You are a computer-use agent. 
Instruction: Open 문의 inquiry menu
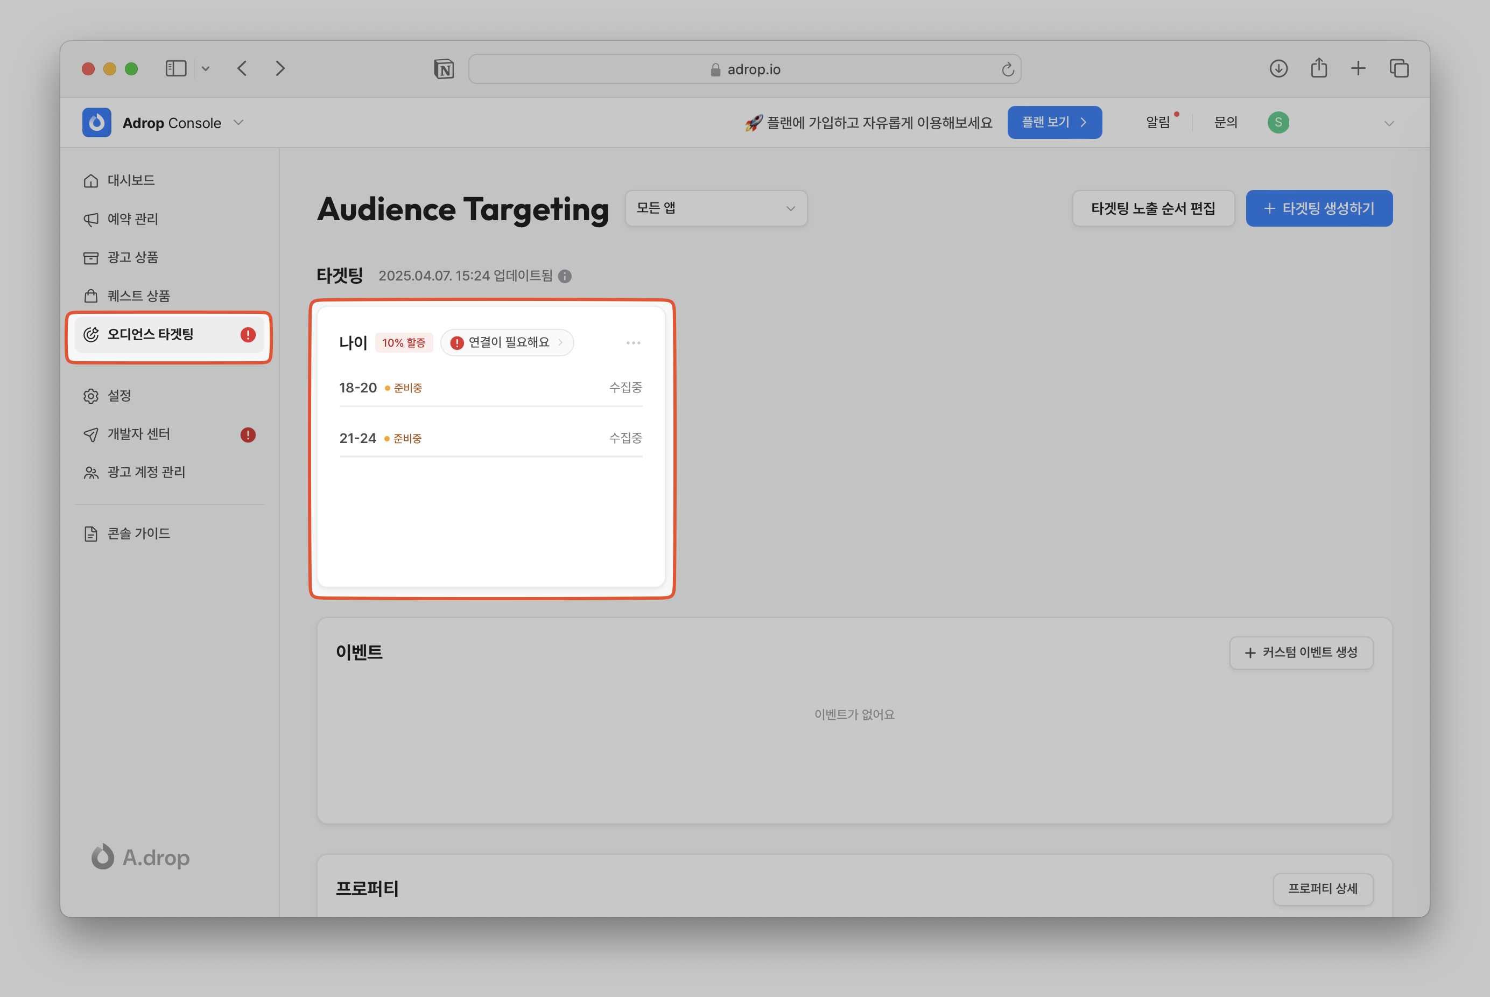pyautogui.click(x=1225, y=122)
